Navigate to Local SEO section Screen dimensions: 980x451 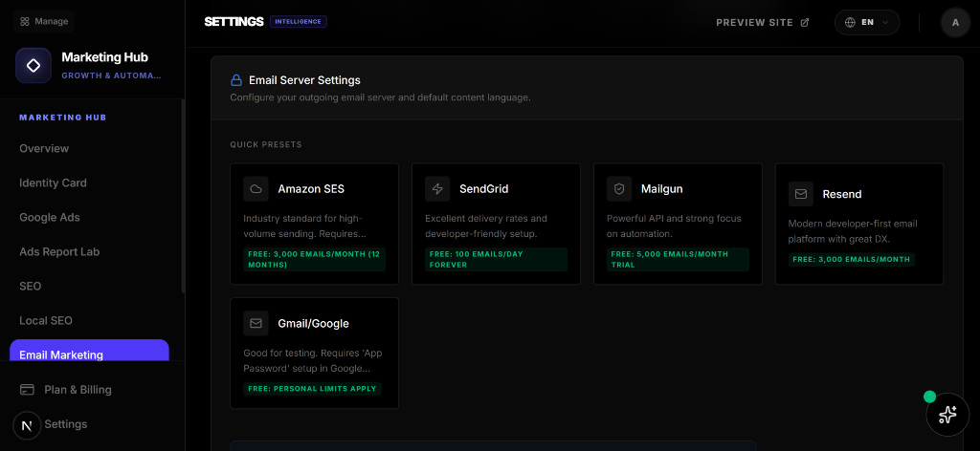coord(46,321)
